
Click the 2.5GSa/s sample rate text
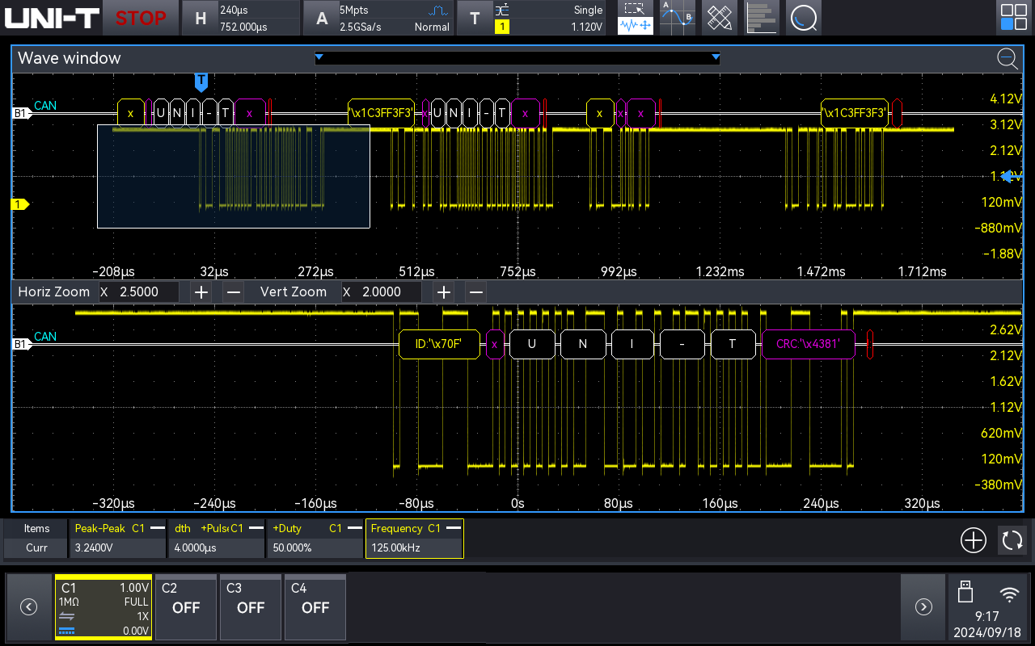coord(361,27)
